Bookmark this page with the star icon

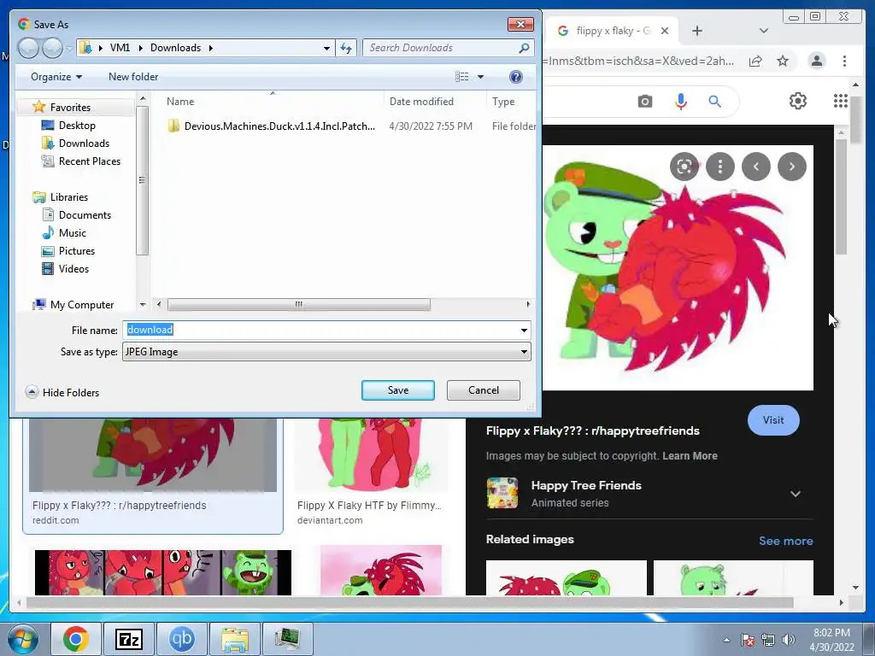[x=783, y=61]
